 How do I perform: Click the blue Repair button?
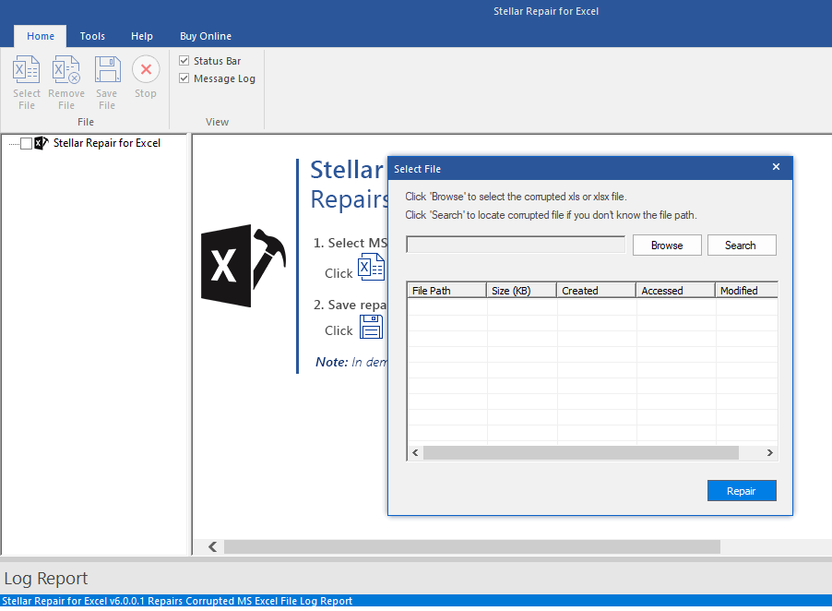point(742,490)
